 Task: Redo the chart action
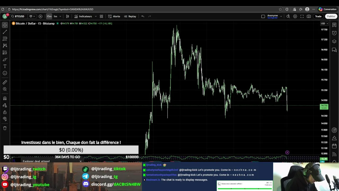pyautogui.click(x=150, y=16)
